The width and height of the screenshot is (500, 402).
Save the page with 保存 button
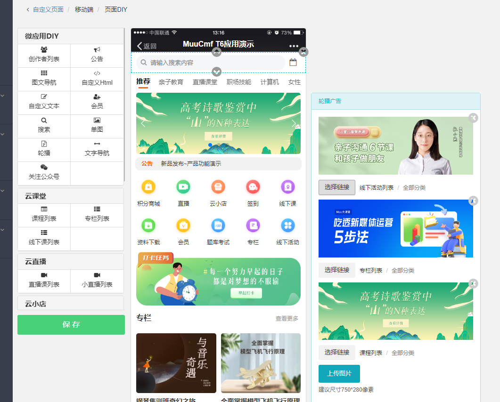71,325
